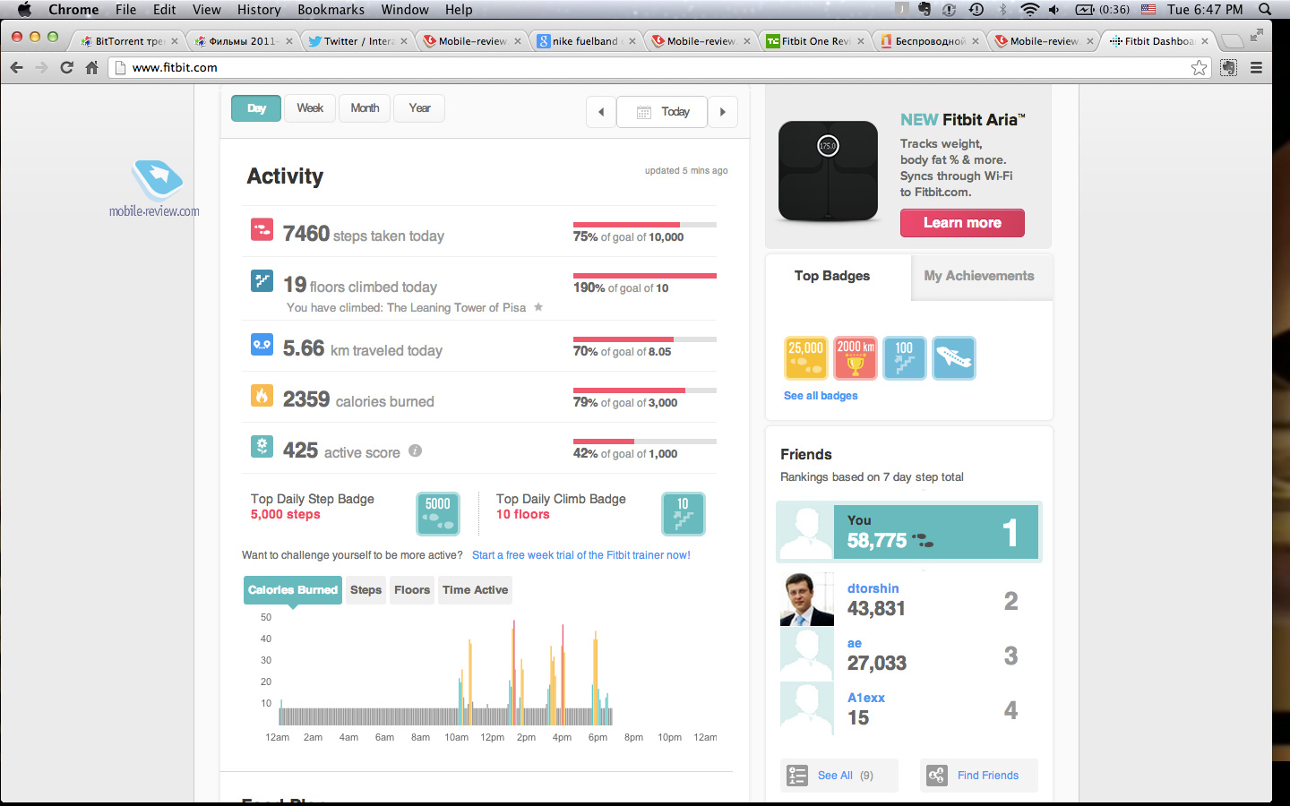The width and height of the screenshot is (1290, 806).
Task: Open the History menu
Action: [259, 10]
